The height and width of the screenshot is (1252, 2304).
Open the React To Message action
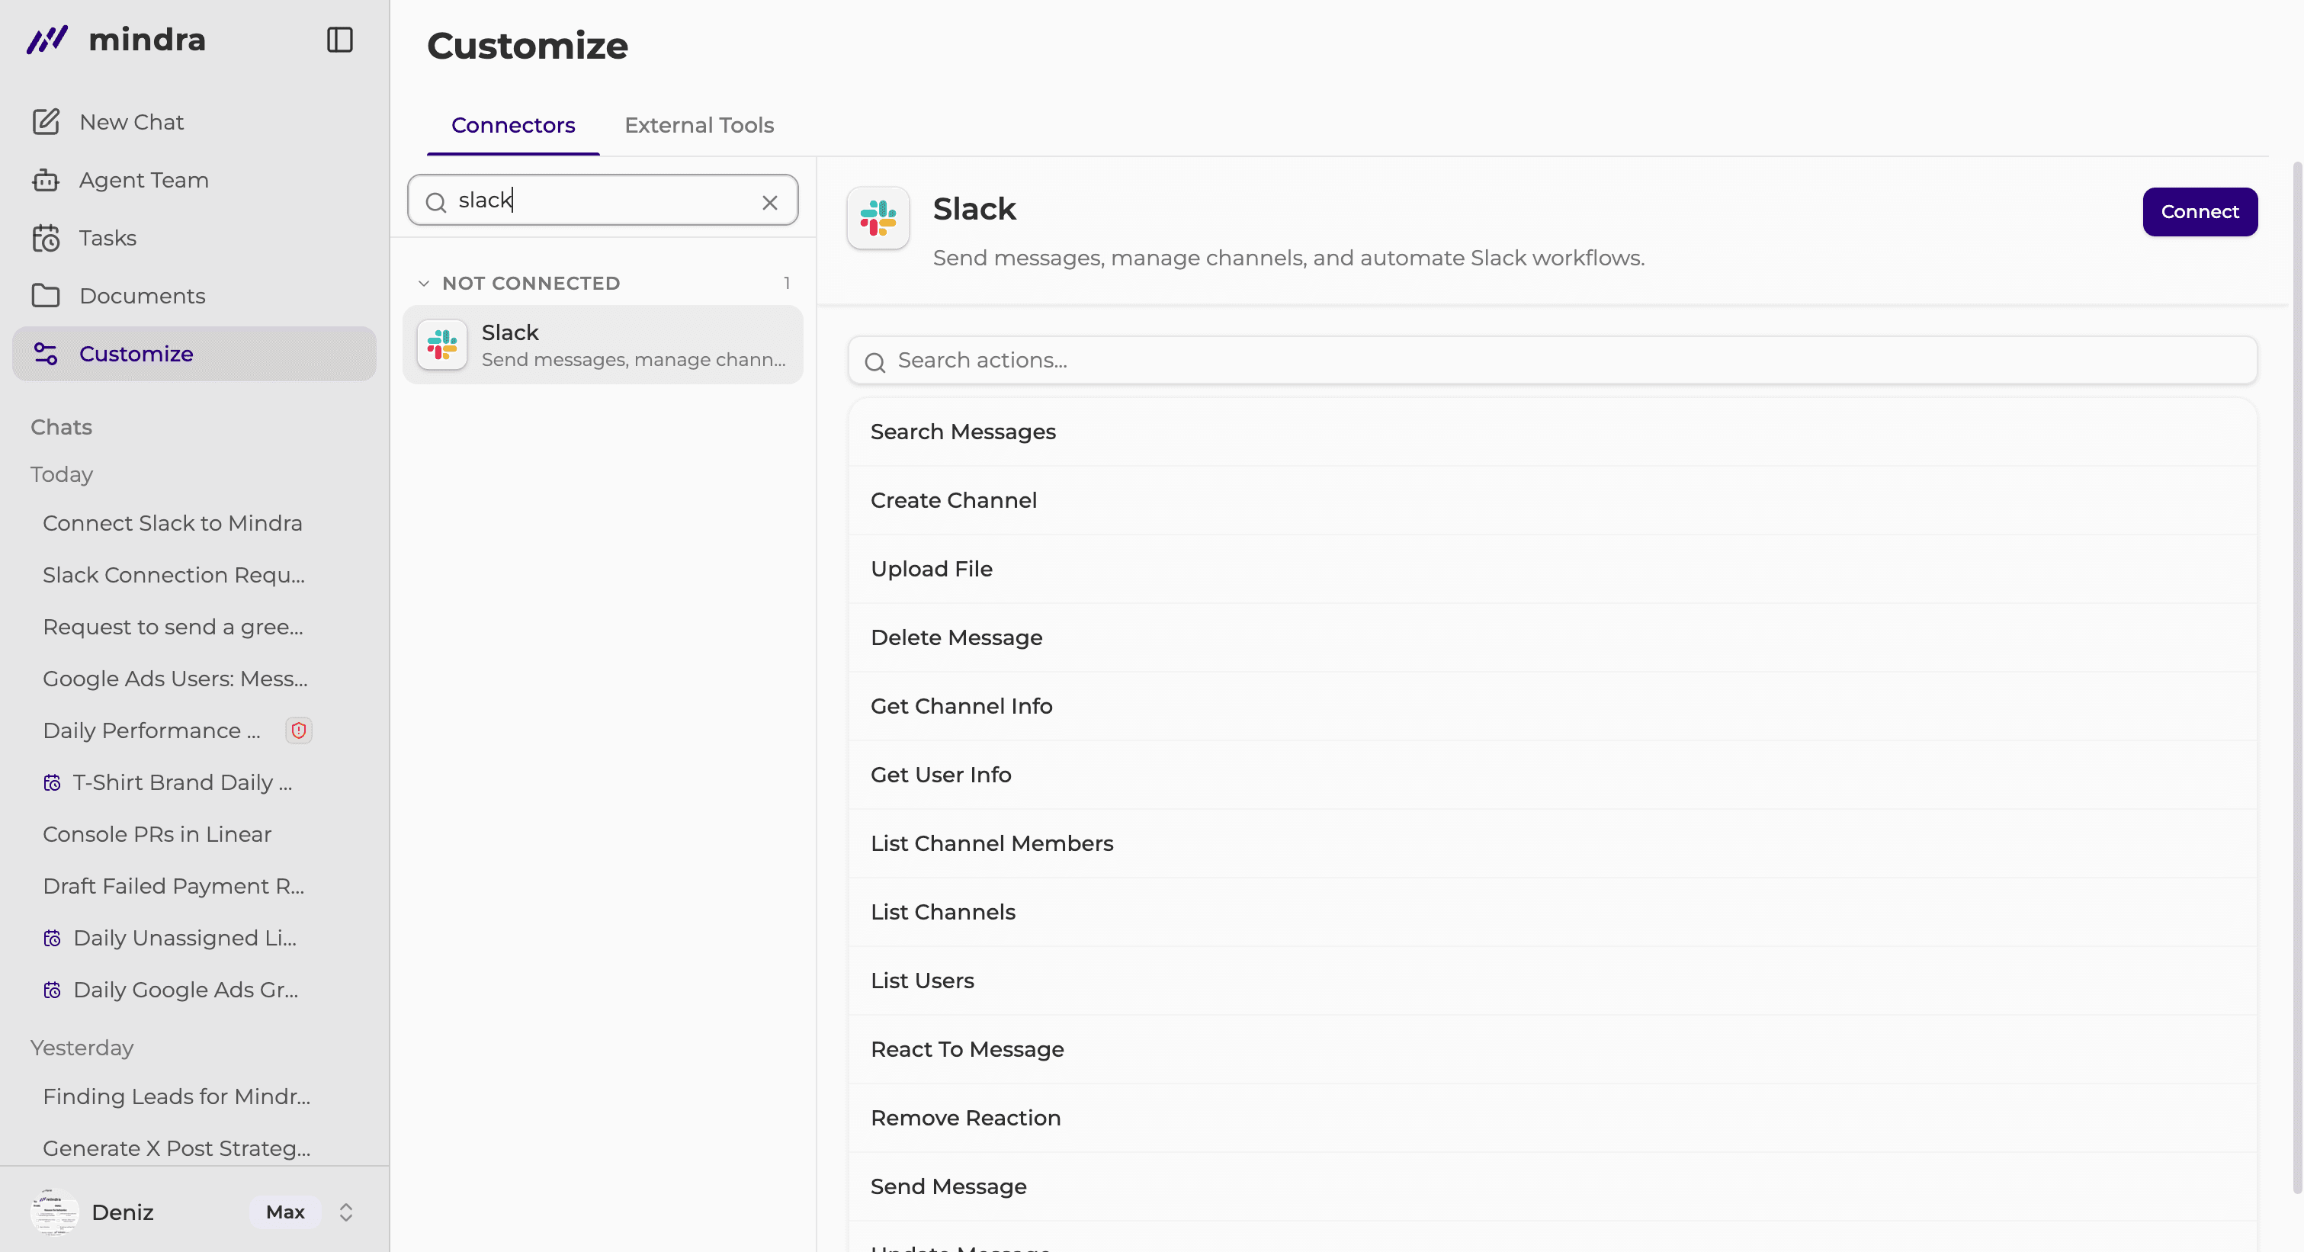(1553, 1049)
